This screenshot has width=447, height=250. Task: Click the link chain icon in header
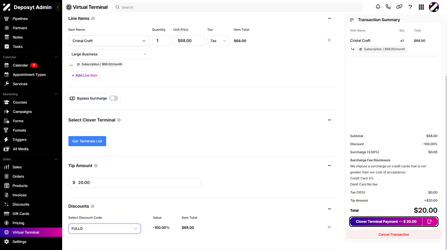[x=399, y=7]
